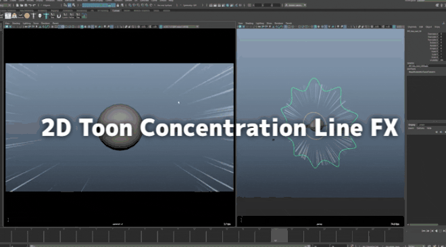Toggle the highlighted select-by-component mode button
446x247 pixels.
(x=69, y=5)
